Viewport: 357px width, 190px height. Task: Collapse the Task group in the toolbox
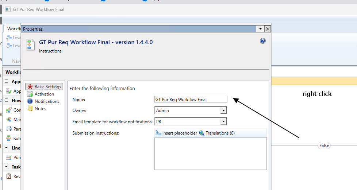(7, 167)
